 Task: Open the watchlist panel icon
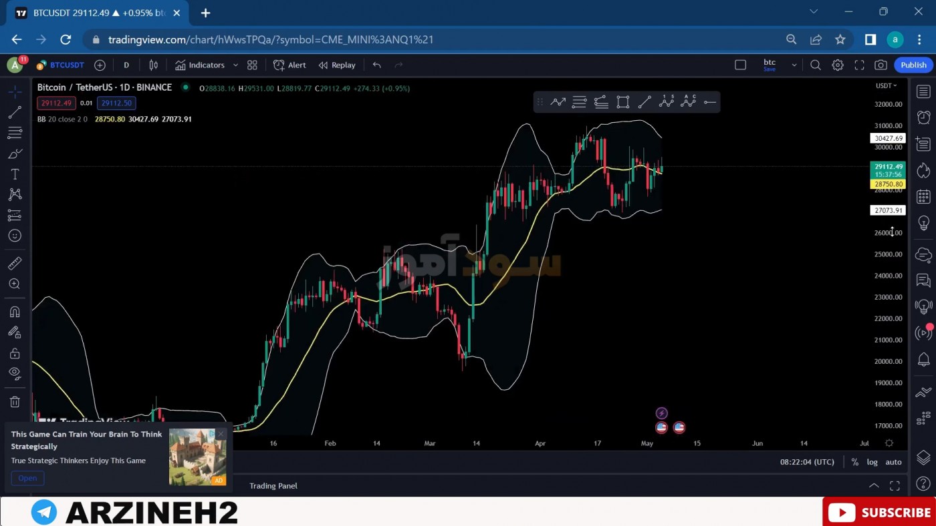(923, 91)
